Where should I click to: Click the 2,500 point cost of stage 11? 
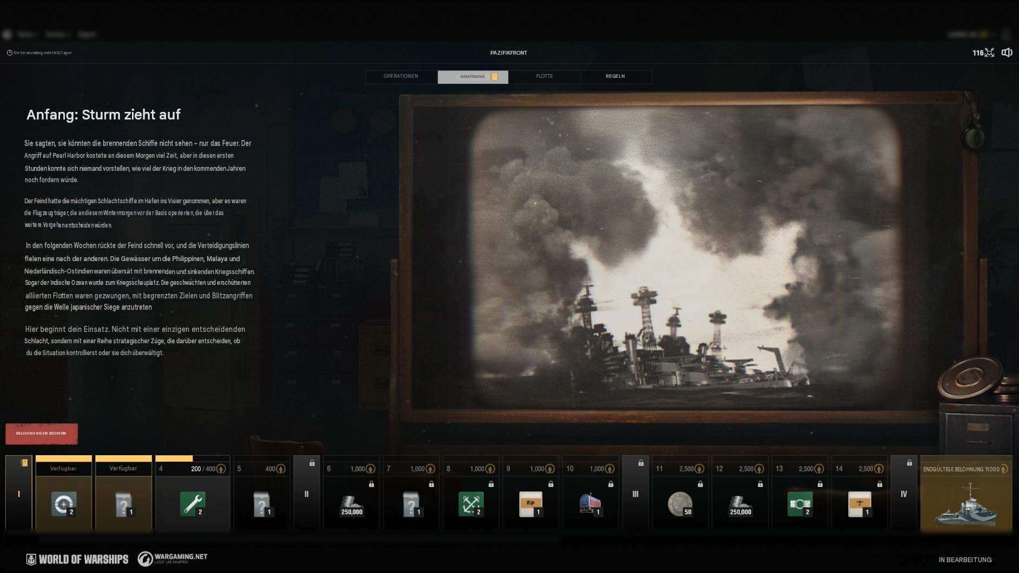(x=686, y=469)
